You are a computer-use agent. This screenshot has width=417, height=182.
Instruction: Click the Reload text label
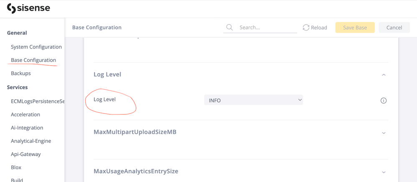[319, 27]
